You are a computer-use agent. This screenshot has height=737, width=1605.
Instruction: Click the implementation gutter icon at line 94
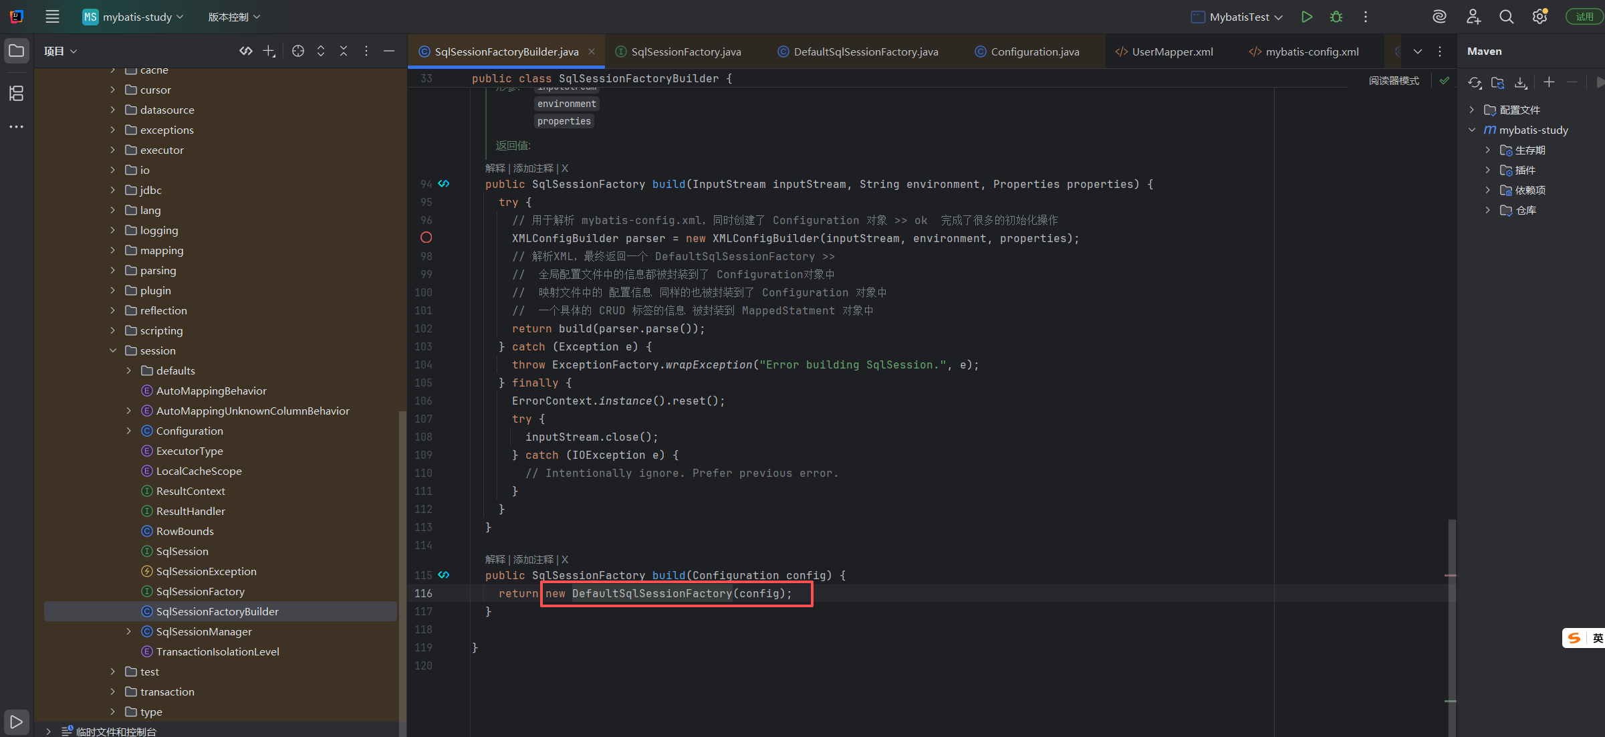pos(444,183)
